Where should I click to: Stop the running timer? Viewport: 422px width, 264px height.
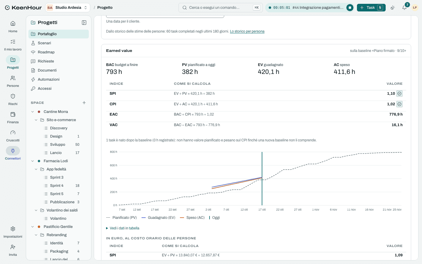point(350,8)
